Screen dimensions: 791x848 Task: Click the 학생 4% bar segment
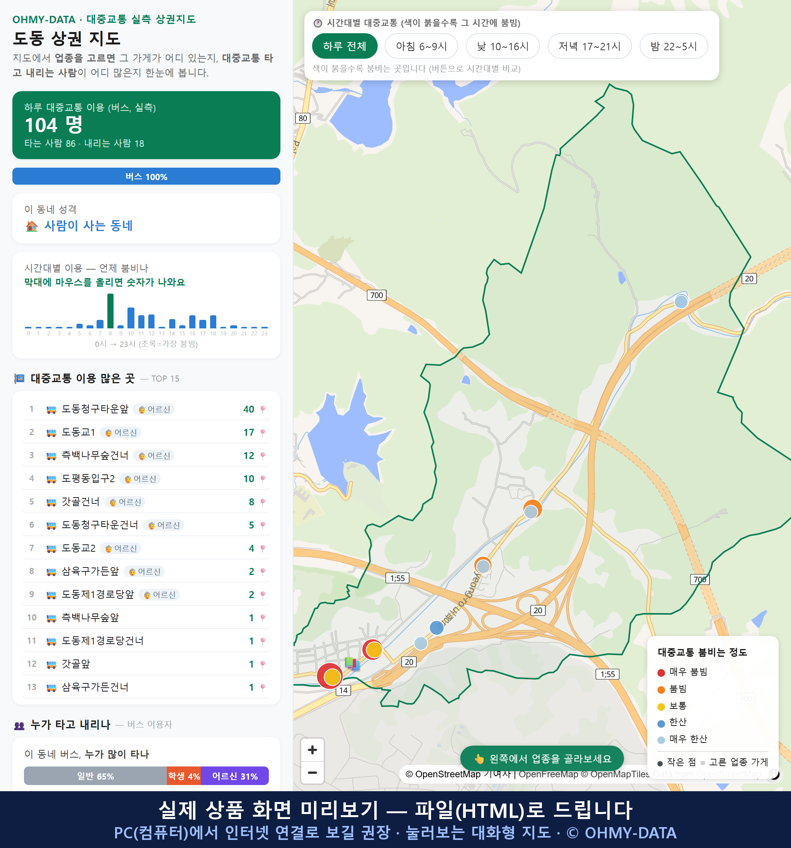[184, 776]
